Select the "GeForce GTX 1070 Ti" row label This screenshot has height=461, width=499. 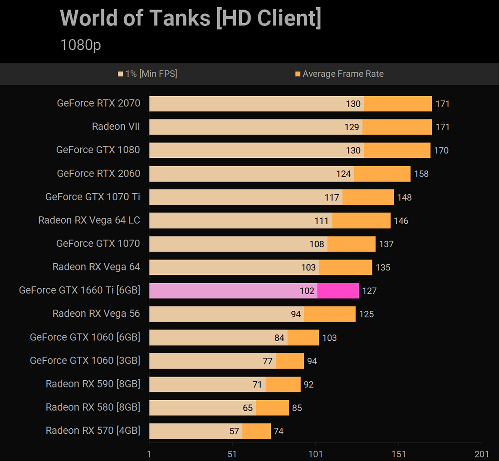click(x=93, y=197)
